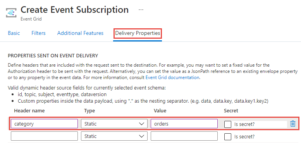The height and width of the screenshot is (155, 301).
Task: Click the Create Event Subscription title
Action: click(x=74, y=10)
